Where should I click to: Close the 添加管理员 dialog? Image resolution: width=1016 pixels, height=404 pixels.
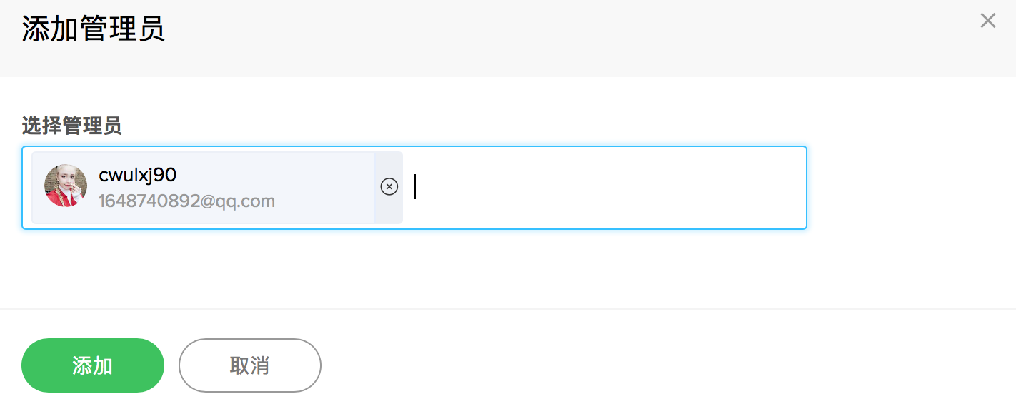[x=987, y=21]
